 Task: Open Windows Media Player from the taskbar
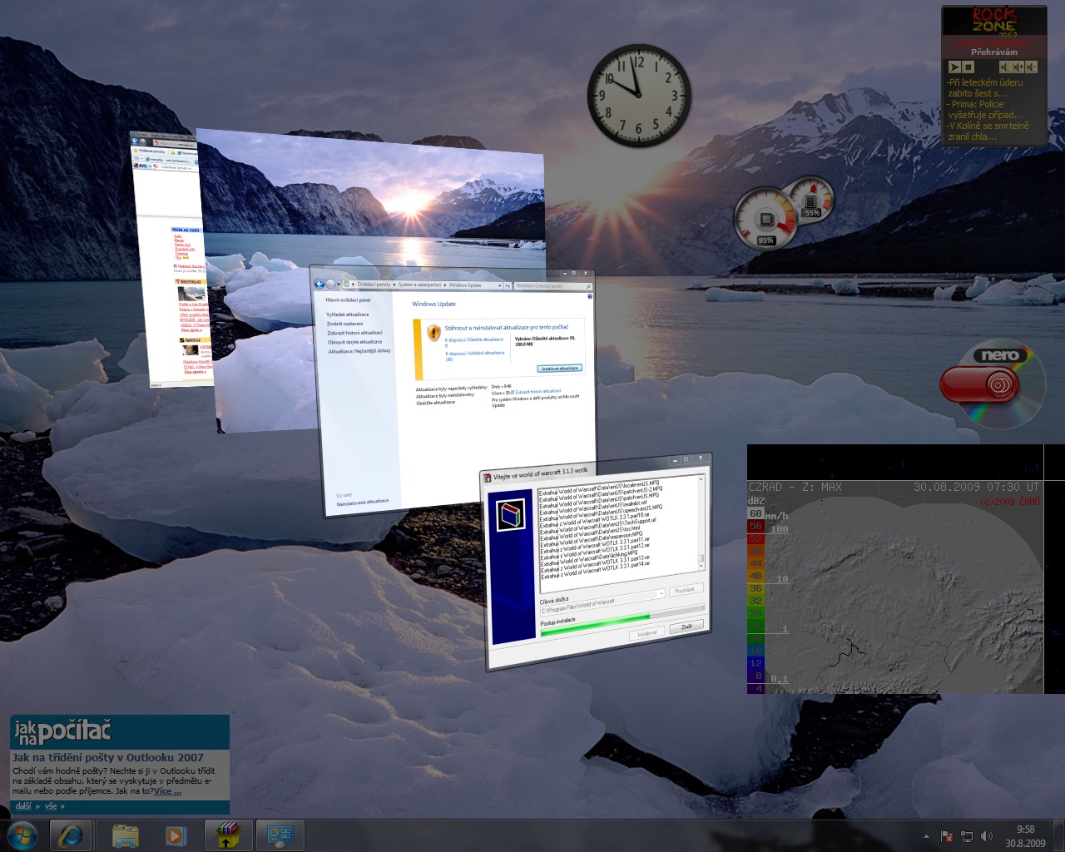pyautogui.click(x=176, y=835)
